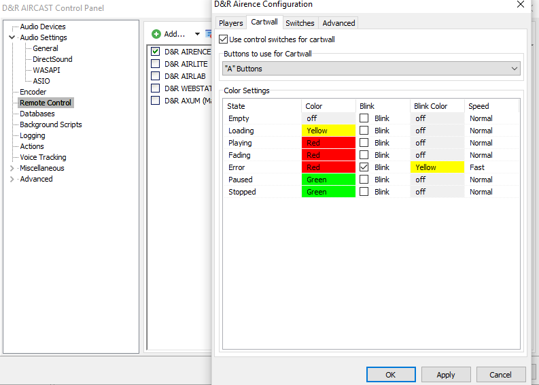This screenshot has width=539, height=385.
Task: Click the OK button
Action: point(390,374)
